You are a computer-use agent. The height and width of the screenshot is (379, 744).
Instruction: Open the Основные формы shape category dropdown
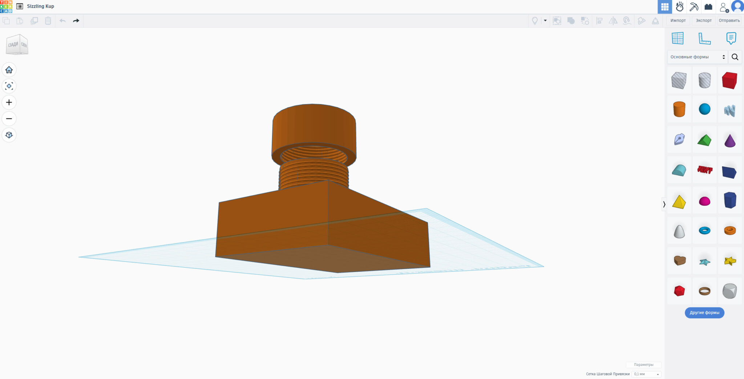(697, 57)
